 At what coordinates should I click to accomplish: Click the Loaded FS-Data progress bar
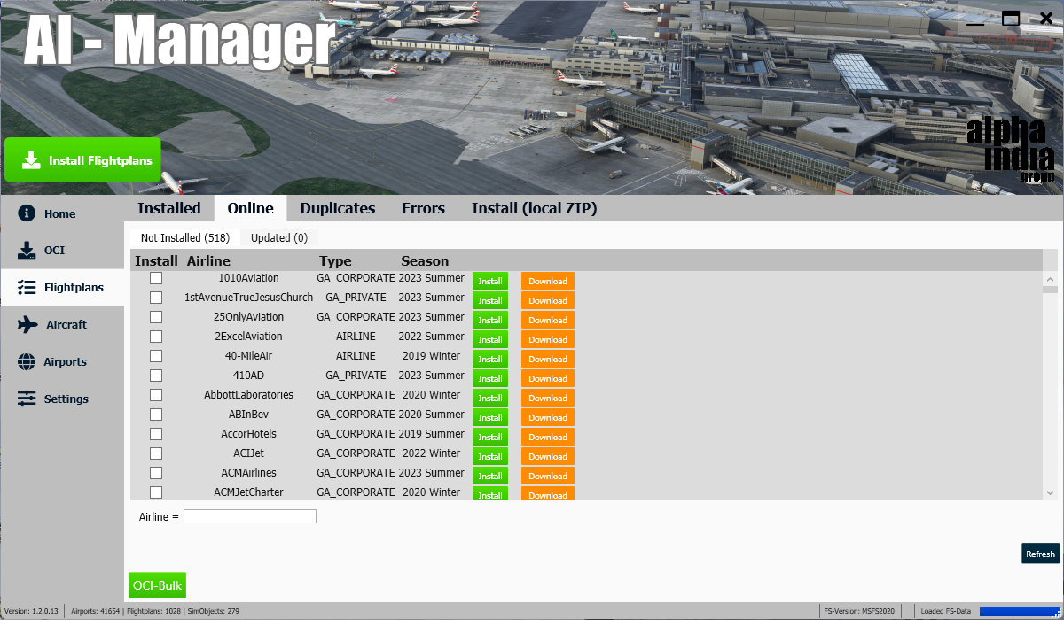[1018, 611]
